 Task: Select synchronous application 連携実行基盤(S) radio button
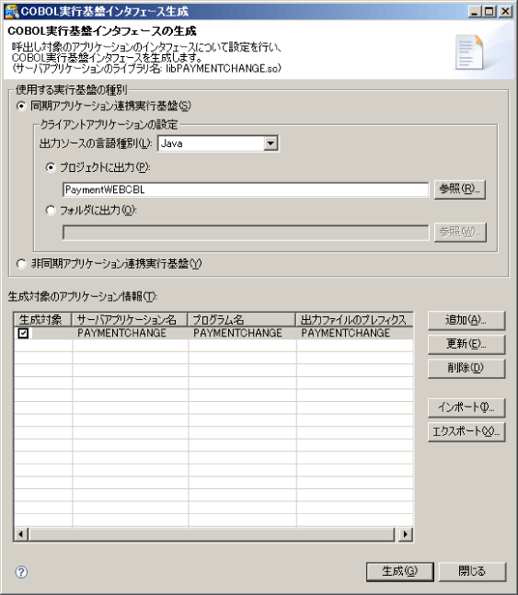pyautogui.click(x=21, y=106)
